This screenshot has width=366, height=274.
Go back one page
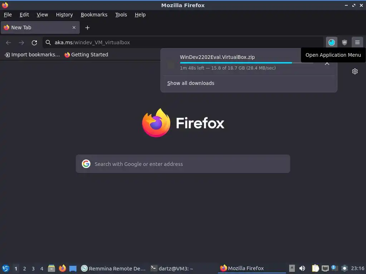point(9,43)
